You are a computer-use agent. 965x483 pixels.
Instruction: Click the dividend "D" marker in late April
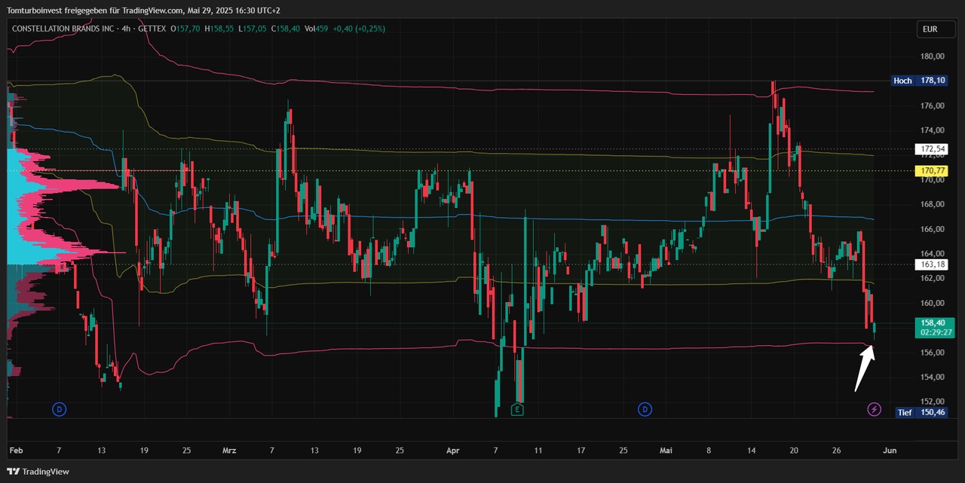[645, 409]
